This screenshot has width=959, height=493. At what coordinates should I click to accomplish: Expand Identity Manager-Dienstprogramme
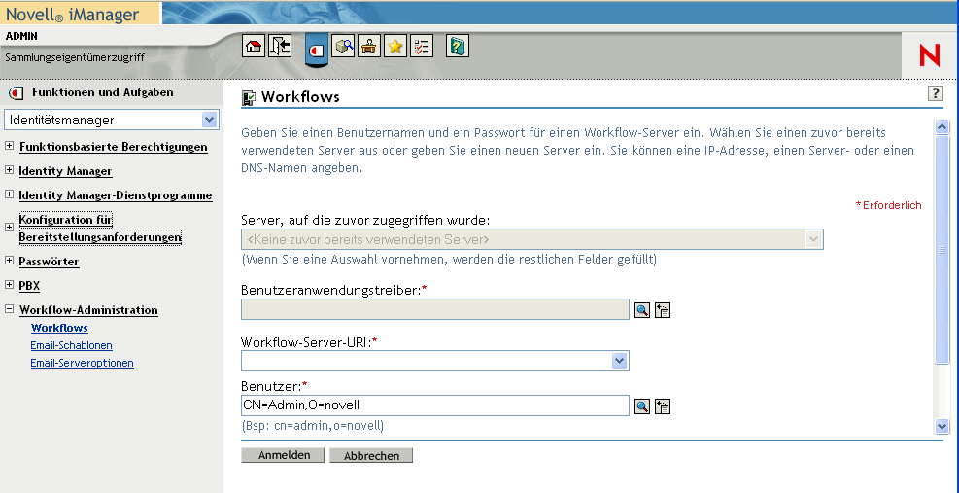click(9, 194)
